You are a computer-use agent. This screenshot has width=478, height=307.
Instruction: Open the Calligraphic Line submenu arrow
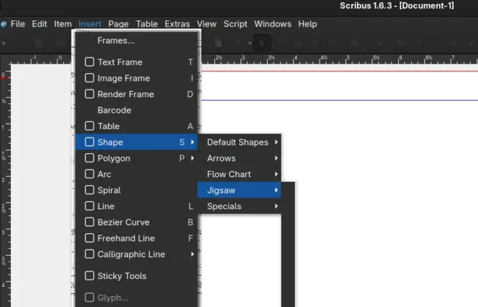[x=193, y=254]
